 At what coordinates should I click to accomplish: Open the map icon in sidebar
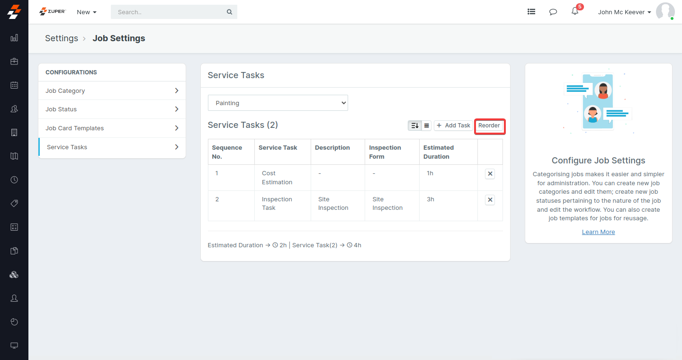tap(14, 156)
